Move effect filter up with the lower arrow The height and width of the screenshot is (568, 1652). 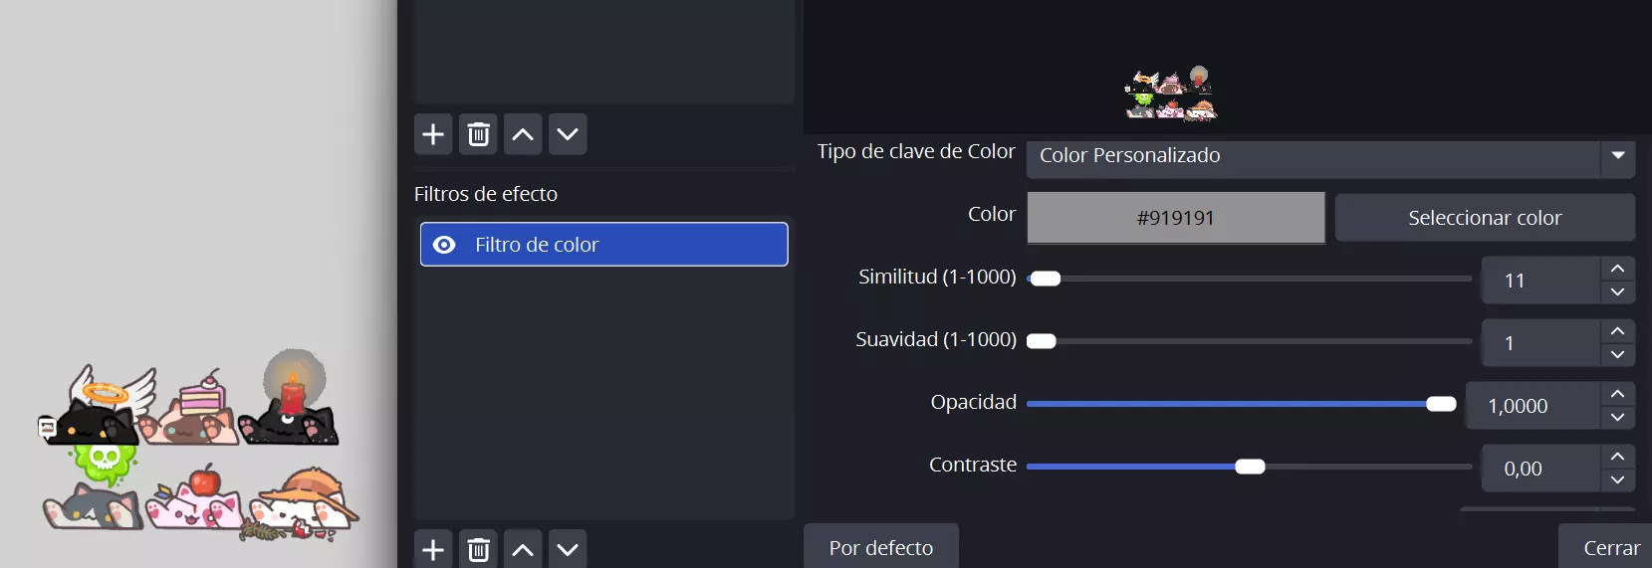[523, 549]
